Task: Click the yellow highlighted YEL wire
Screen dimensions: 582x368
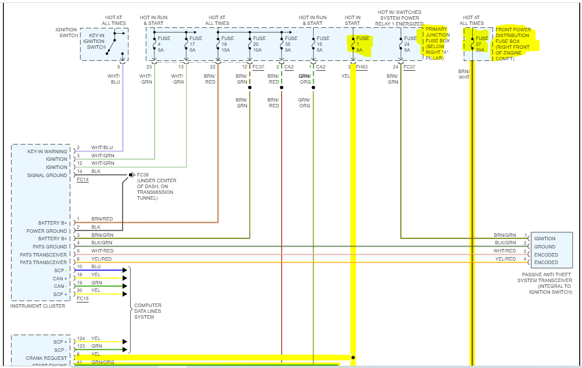Action: [x=353, y=211]
